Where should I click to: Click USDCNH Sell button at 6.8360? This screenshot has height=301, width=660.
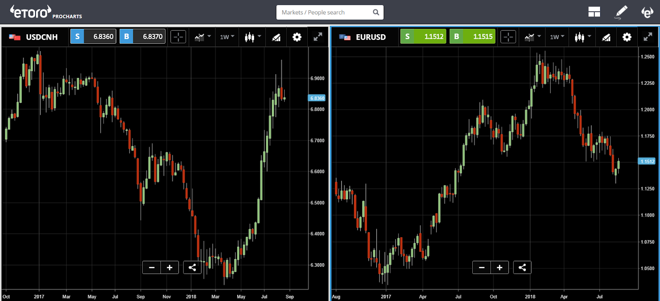(x=93, y=36)
